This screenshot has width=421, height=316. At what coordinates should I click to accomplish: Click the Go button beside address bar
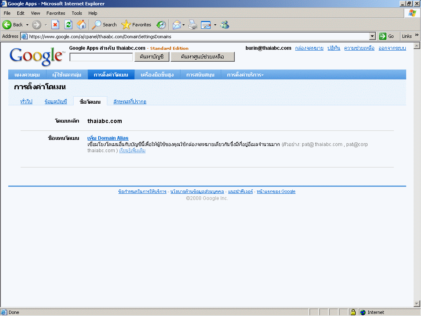click(387, 36)
